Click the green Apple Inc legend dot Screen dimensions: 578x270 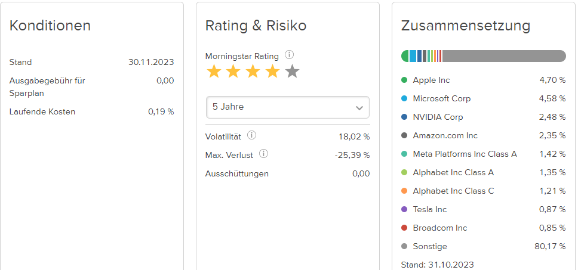pos(404,80)
